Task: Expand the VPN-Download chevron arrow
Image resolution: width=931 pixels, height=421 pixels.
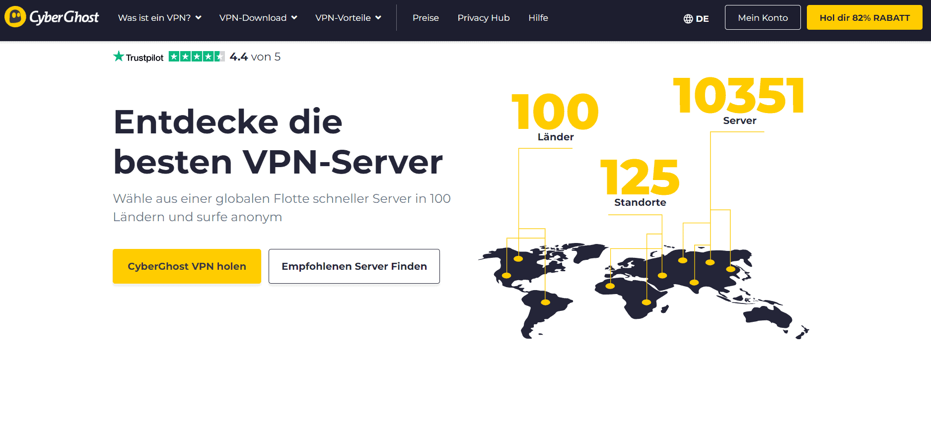Action: (x=294, y=18)
